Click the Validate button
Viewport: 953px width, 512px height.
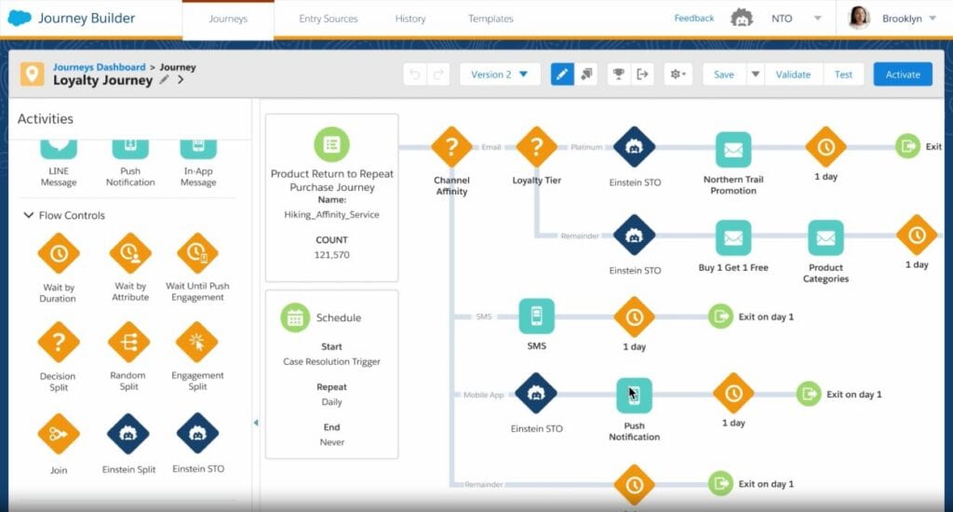pyautogui.click(x=793, y=74)
